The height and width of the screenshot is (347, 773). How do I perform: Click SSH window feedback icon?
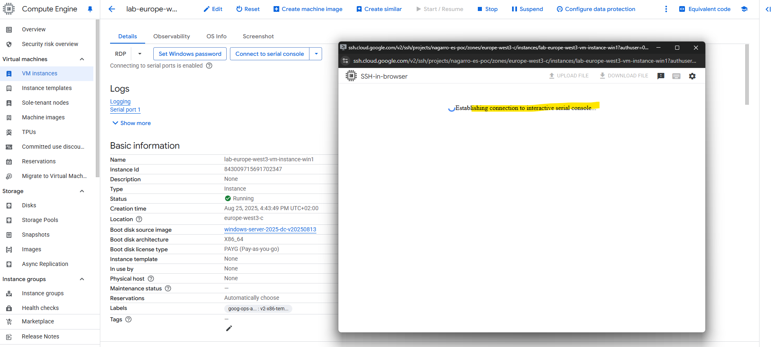tap(661, 76)
